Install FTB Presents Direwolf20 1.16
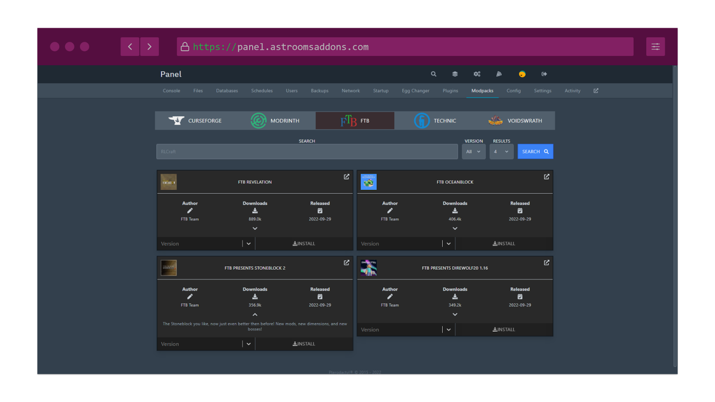Viewport: 715px width, 402px height. [x=504, y=330]
